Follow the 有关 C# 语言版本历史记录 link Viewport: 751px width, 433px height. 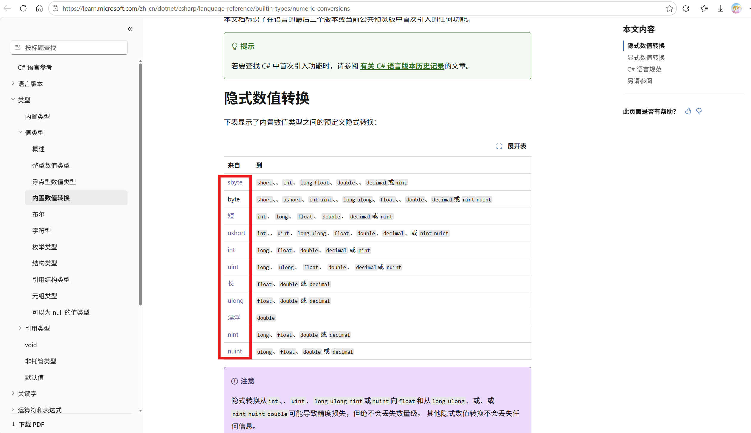coord(402,66)
